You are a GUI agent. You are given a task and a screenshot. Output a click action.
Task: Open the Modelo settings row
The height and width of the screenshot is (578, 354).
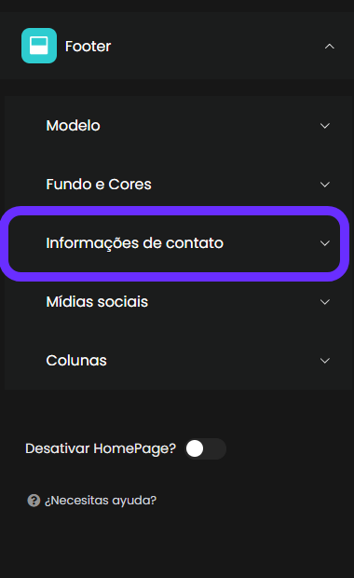tap(179, 126)
